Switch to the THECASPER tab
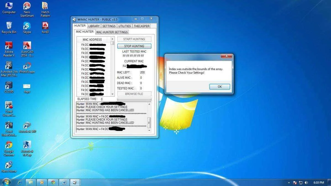 tap(141, 26)
